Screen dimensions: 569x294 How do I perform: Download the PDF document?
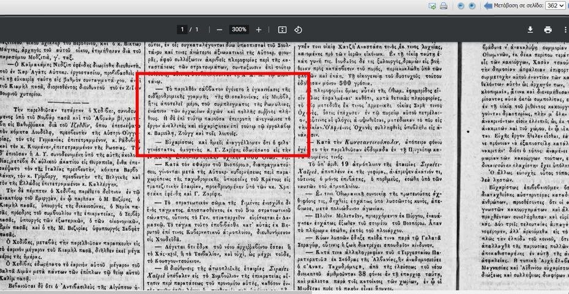click(530, 30)
